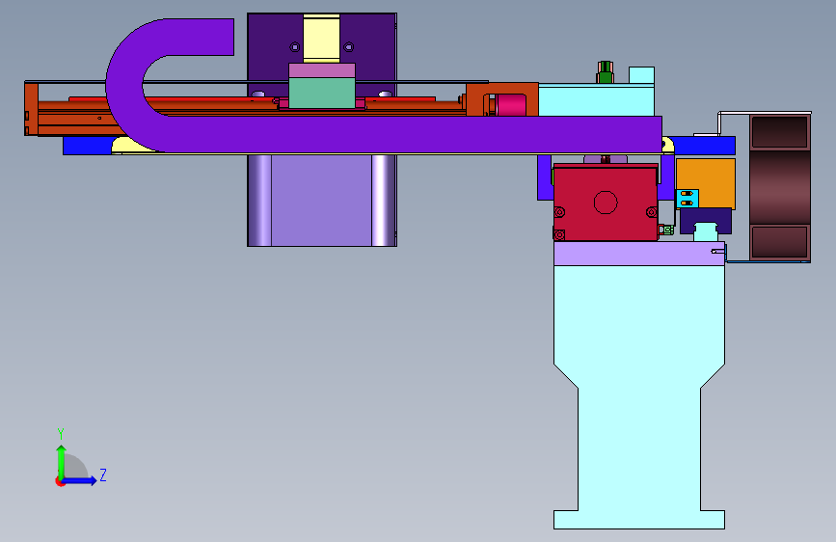Viewport: 836px width, 542px height.
Task: Click the green fitting on top
Action: point(606,72)
